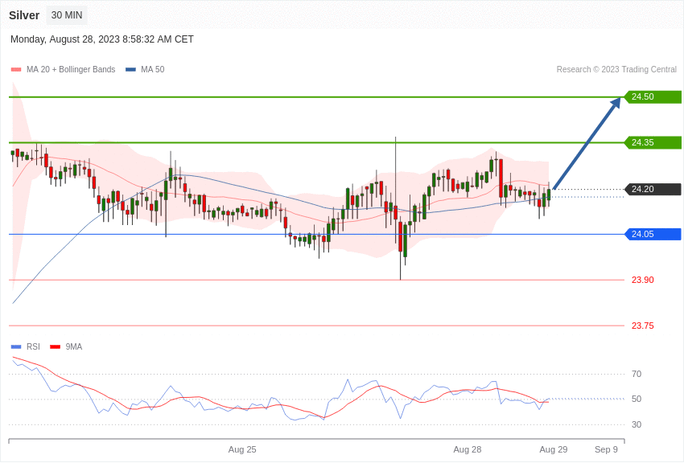Click the RSI legend label
The height and width of the screenshot is (463, 684).
tap(33, 346)
